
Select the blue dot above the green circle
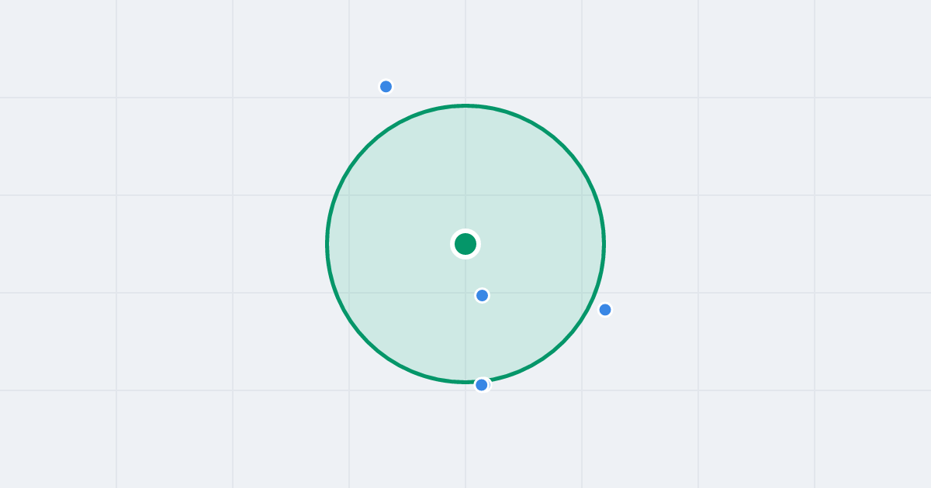click(386, 86)
